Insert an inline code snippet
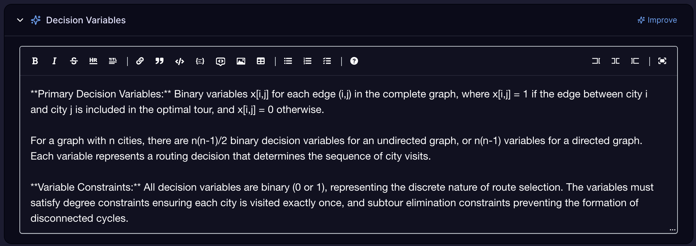The height and width of the screenshot is (246, 696). (180, 61)
